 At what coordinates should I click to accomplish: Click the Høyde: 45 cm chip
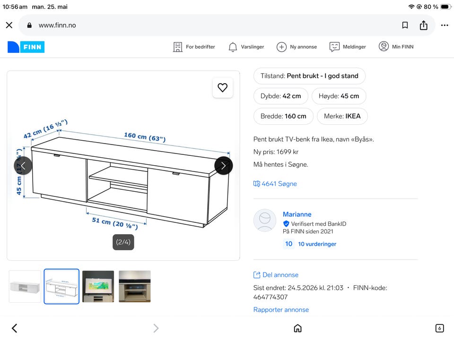point(339,96)
